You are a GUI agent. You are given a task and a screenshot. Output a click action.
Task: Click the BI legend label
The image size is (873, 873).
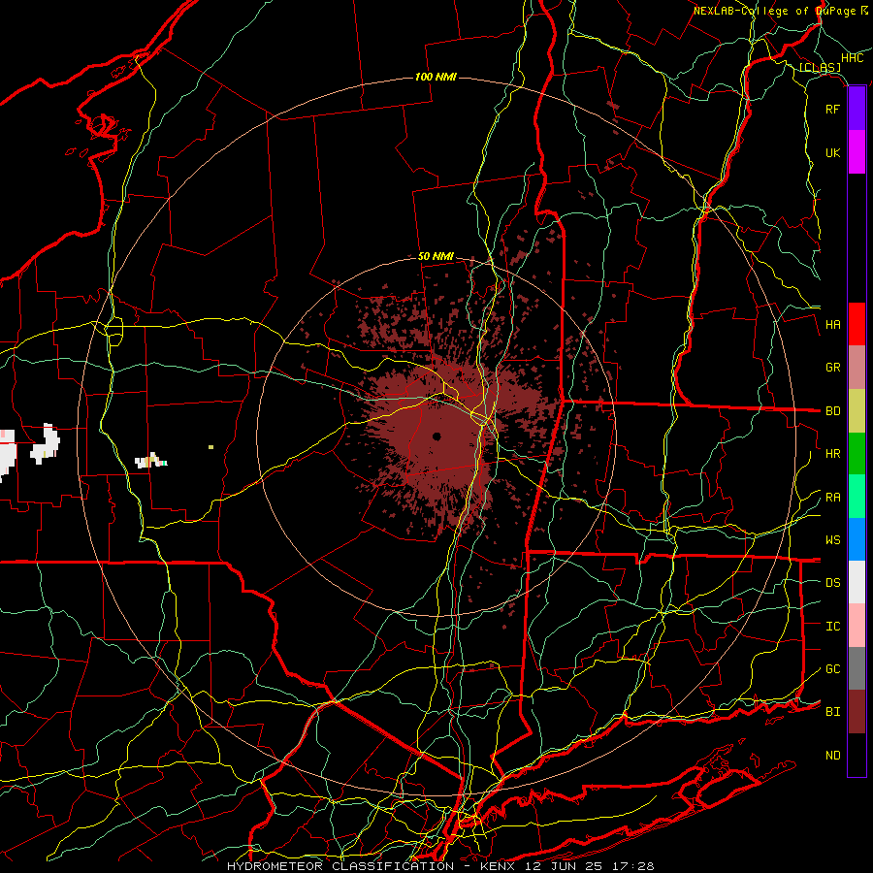[x=832, y=712]
